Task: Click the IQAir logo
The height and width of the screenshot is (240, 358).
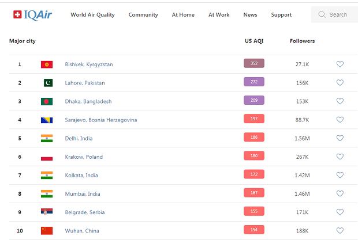Action: pos(32,14)
